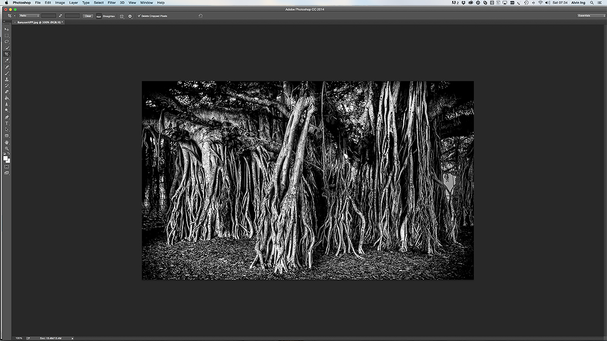Select the Rectangle shape tool
The image size is (607, 341).
tap(7, 136)
